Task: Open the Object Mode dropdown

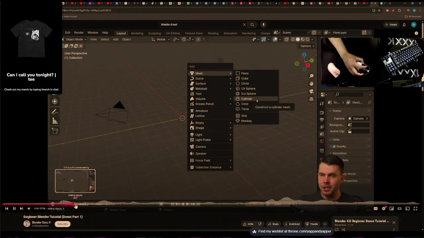Action: coord(75,39)
